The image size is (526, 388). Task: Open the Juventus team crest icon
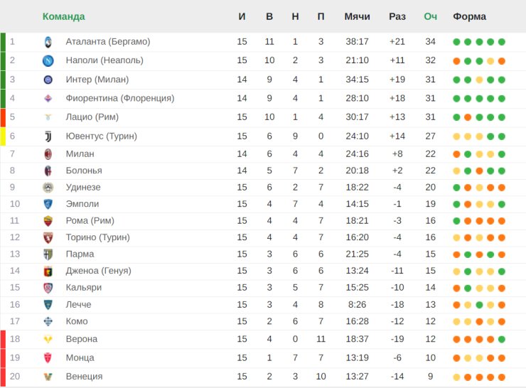48,136
